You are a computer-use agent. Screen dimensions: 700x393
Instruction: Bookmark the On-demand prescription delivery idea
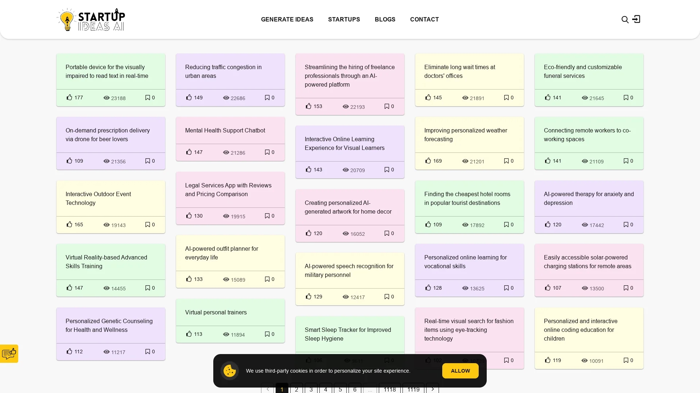[148, 161]
